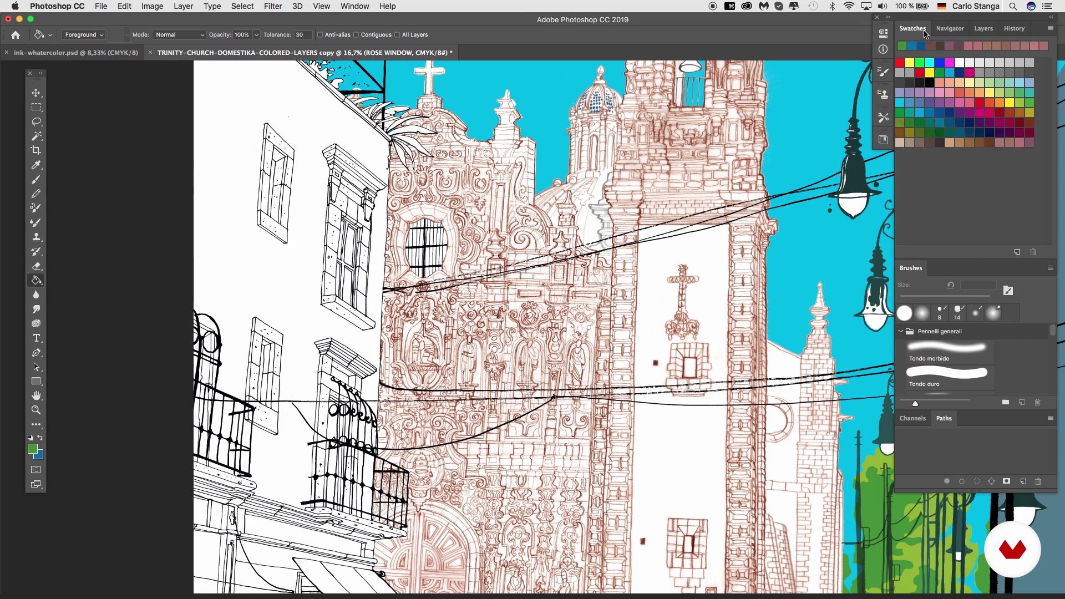Create new brush group folder icon
1065x599 pixels.
tap(1006, 402)
